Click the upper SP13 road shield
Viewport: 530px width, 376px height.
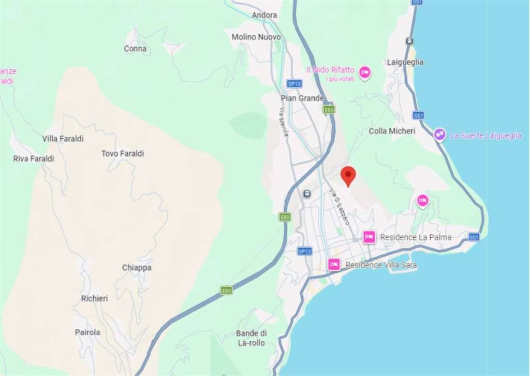click(x=294, y=83)
